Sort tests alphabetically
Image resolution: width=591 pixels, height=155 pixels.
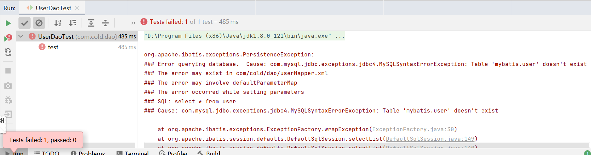click(x=58, y=23)
